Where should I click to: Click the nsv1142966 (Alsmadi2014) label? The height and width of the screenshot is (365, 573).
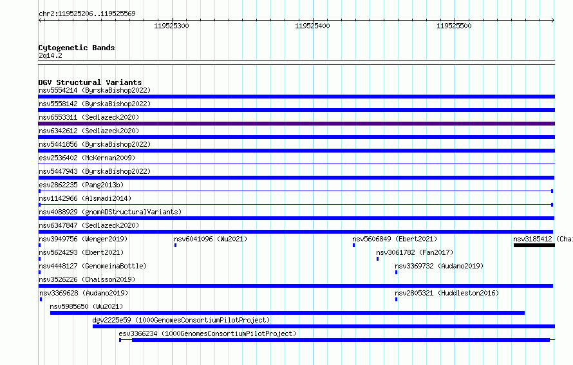(x=85, y=198)
